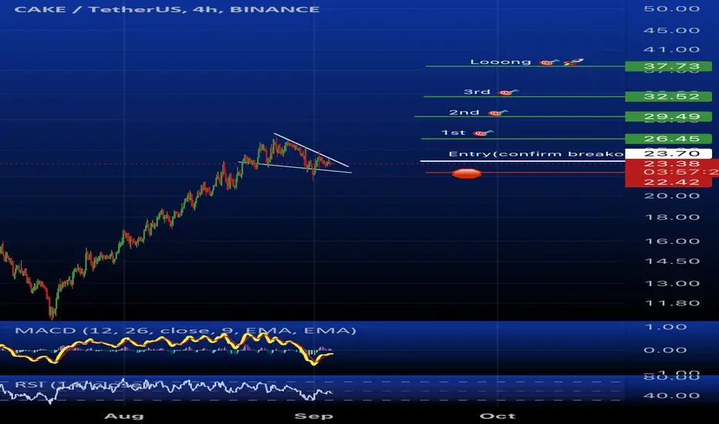Click the Entry(confirm breakout) annotation
Viewport: 719px width, 424px height.
[x=536, y=153]
